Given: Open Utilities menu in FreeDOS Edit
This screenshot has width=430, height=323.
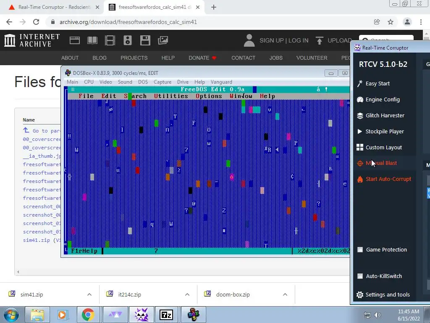Looking at the screenshot, I should point(171,96).
